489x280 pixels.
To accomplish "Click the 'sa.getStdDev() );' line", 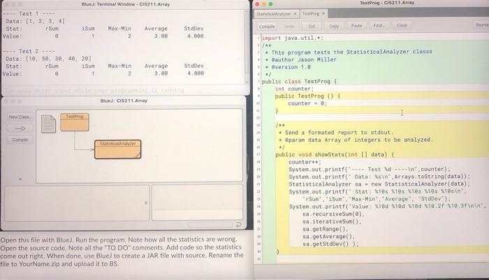I will coord(330,244).
